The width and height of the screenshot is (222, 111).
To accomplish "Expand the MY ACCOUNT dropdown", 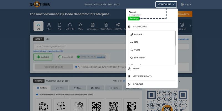I will click(166, 4).
